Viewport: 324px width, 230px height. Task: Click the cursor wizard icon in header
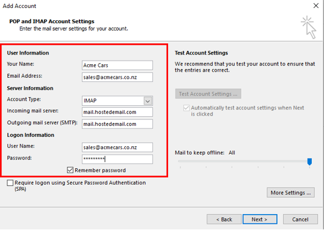[309, 27]
